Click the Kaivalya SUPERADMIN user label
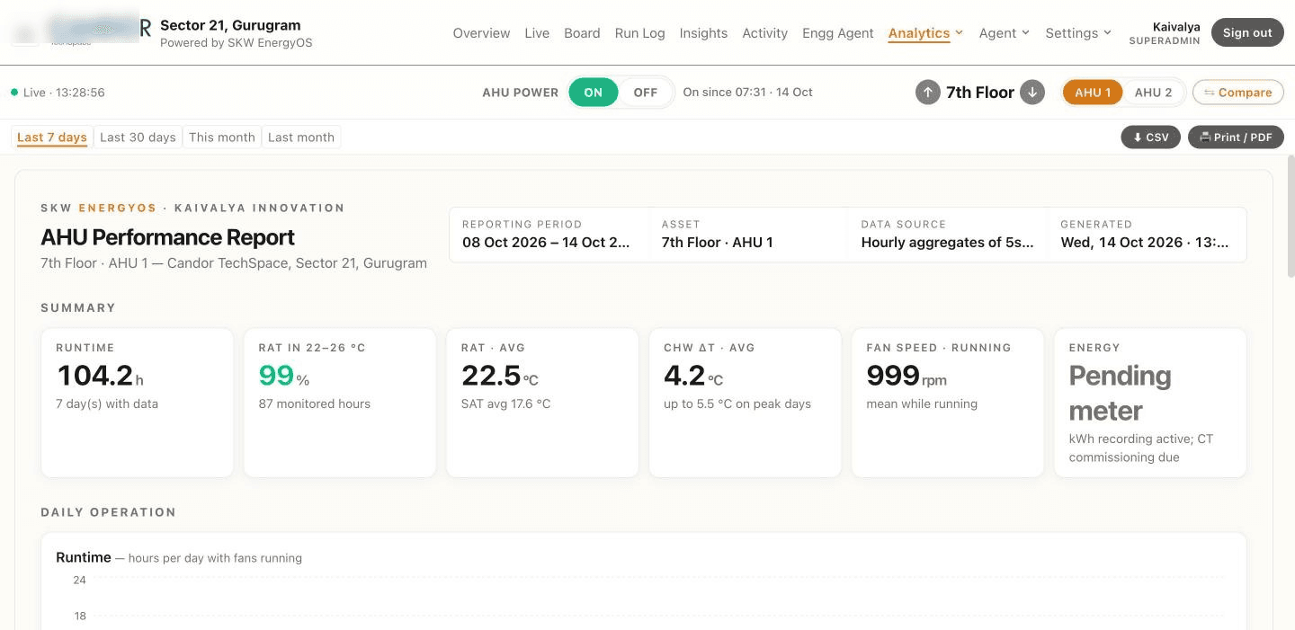 coord(1165,33)
